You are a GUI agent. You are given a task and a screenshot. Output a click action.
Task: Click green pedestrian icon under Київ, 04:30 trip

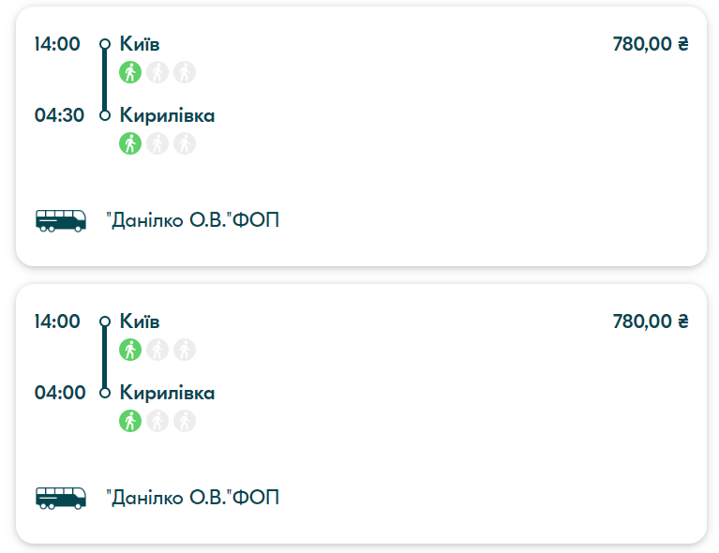point(129,72)
